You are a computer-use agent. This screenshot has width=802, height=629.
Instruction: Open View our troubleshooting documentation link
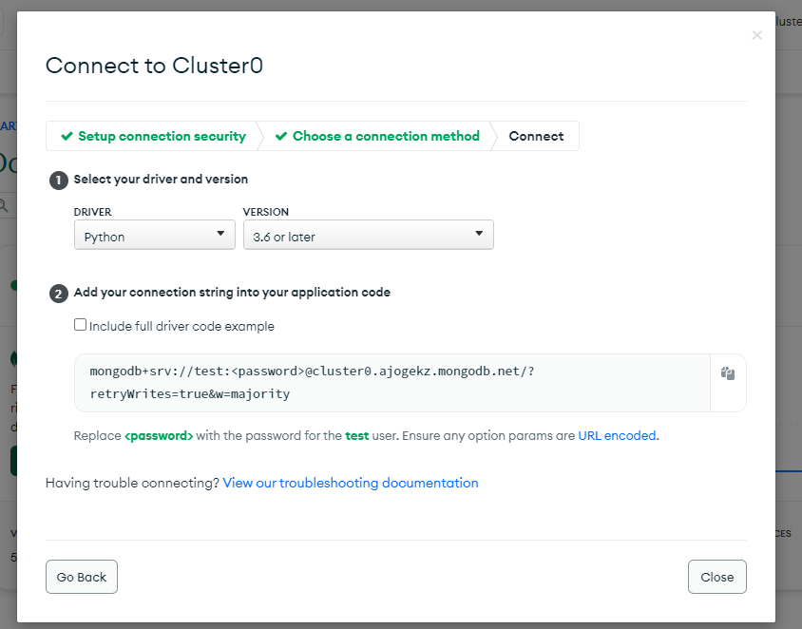351,483
